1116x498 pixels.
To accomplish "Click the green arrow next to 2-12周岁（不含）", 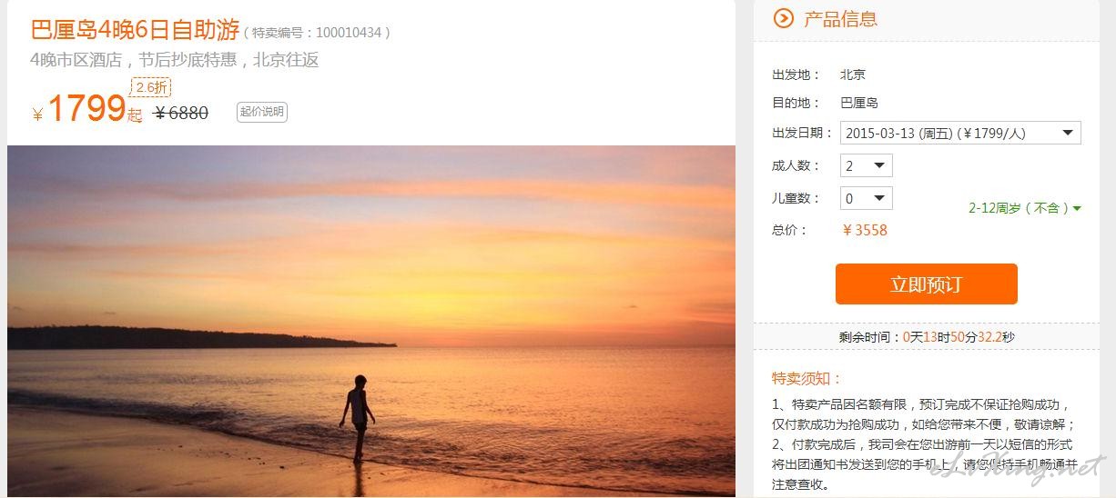I will pos(1077,209).
